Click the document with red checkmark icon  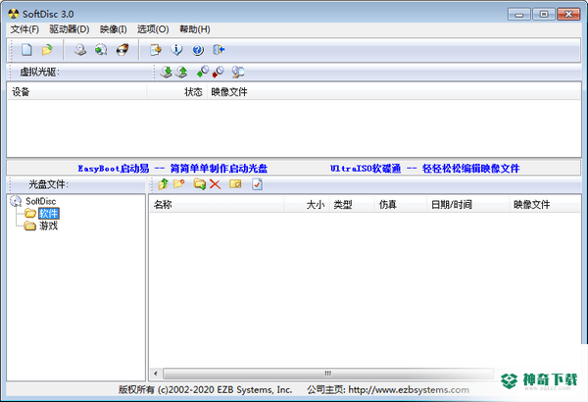point(257,184)
